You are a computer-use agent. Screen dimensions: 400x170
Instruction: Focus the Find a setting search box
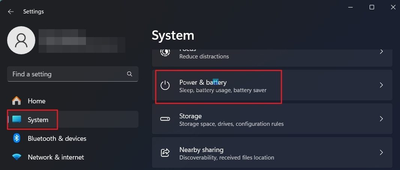(68, 74)
